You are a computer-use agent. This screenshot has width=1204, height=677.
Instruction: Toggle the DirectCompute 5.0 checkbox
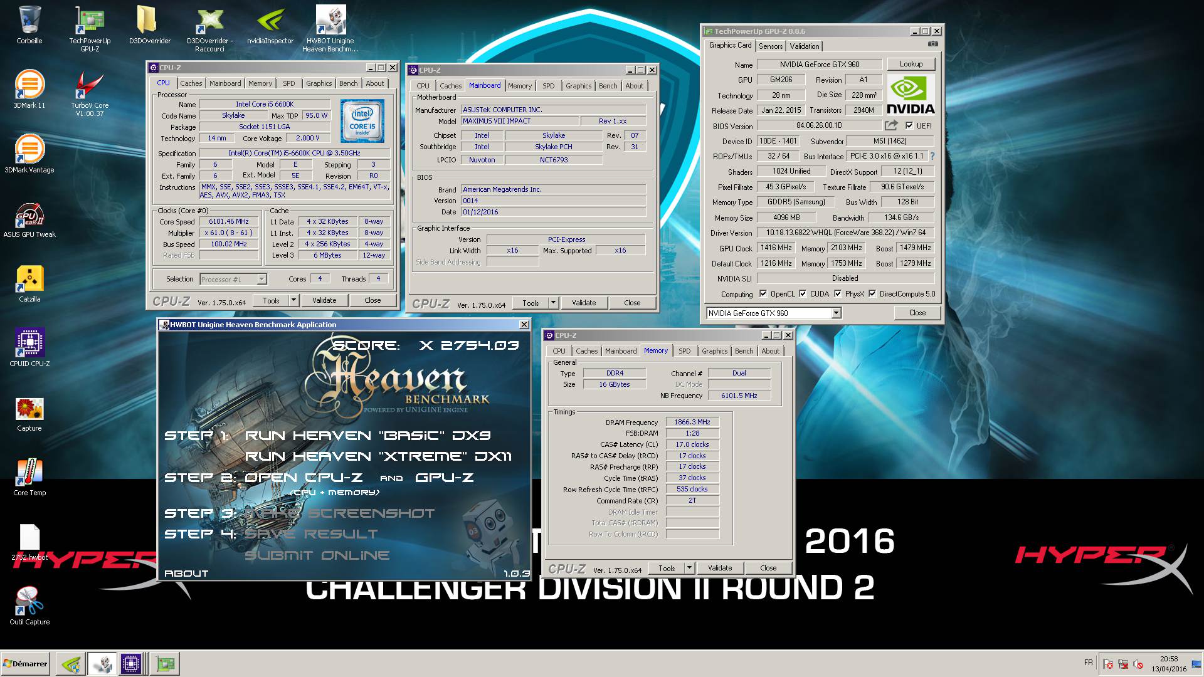point(872,293)
